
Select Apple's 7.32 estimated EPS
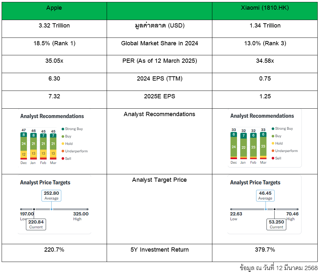[x=54, y=96]
